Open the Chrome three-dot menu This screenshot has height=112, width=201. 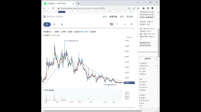[x=157, y=8]
